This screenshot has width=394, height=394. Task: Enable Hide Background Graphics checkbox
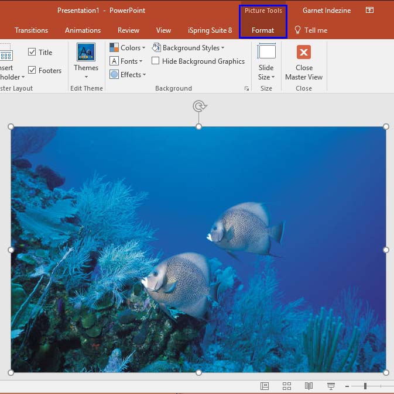pyautogui.click(x=156, y=61)
